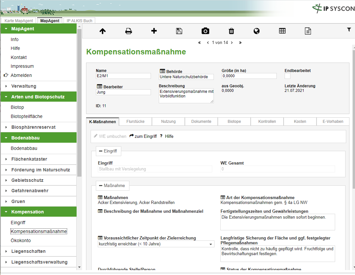Click the zum Eingriff link
The image size is (355, 275).
pos(143,137)
